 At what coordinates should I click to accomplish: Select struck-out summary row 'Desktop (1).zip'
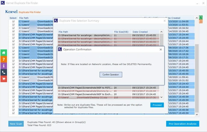[x=108, y=98]
